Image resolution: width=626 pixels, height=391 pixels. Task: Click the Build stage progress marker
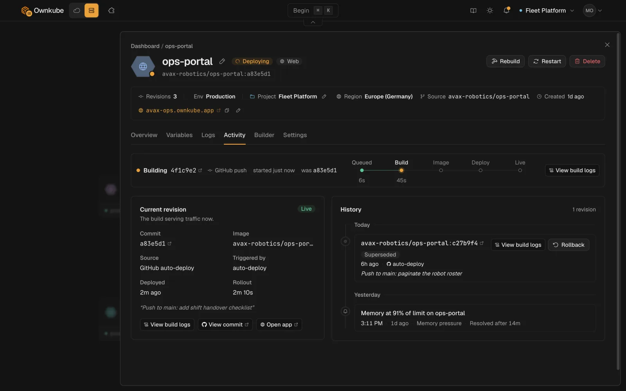(x=401, y=170)
